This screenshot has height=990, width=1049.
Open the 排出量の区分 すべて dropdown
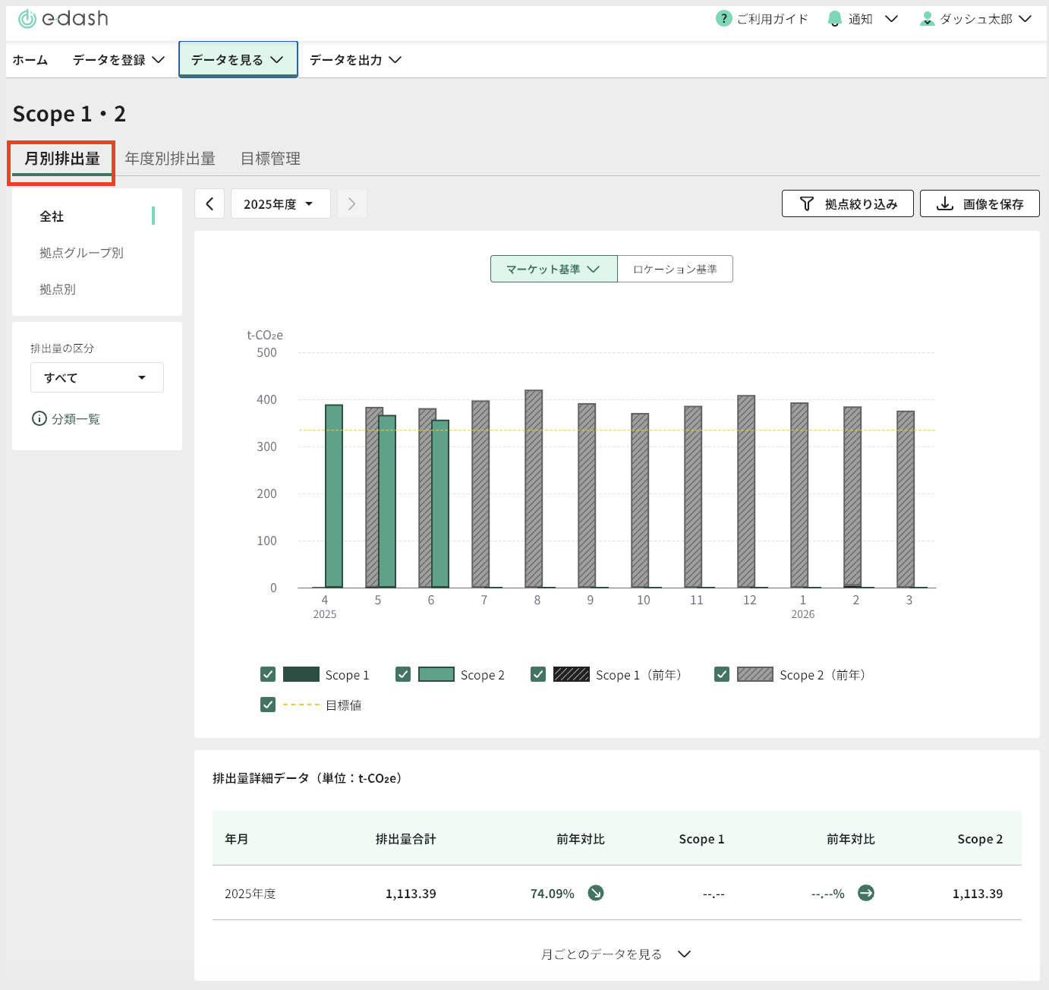97,377
